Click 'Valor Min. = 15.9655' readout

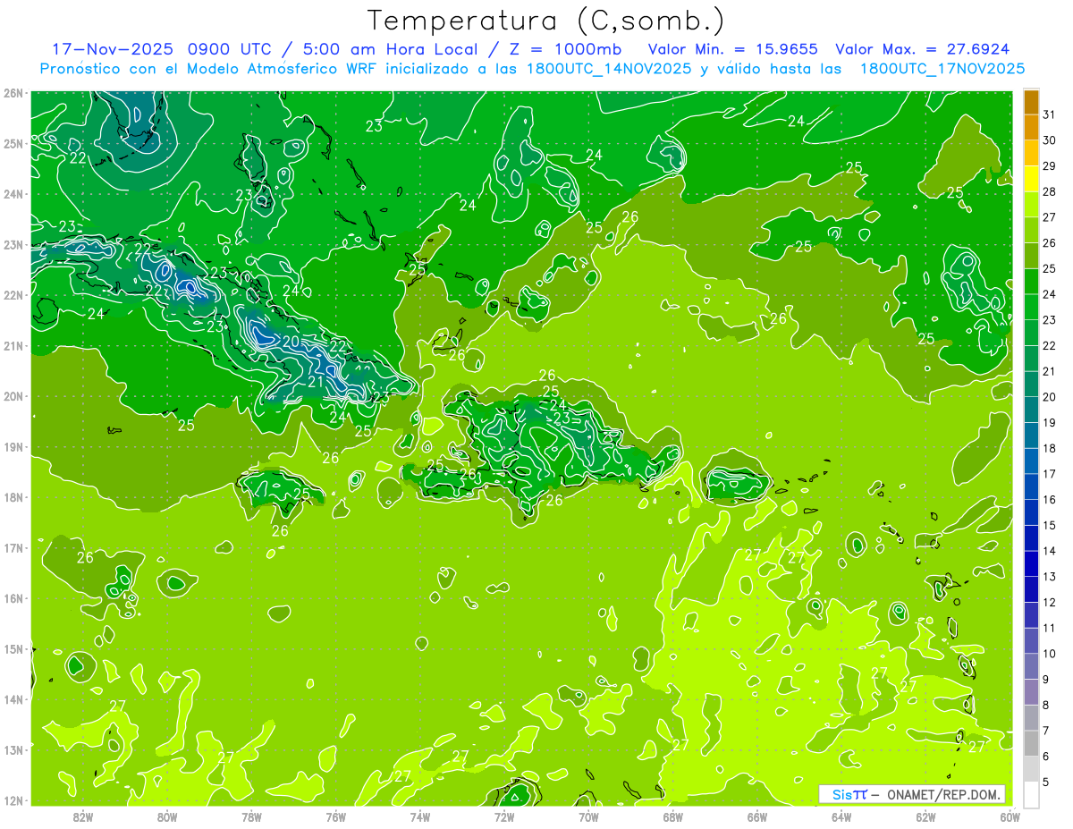coord(733,49)
